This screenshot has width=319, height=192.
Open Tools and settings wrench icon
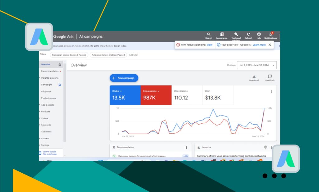(x=236, y=34)
